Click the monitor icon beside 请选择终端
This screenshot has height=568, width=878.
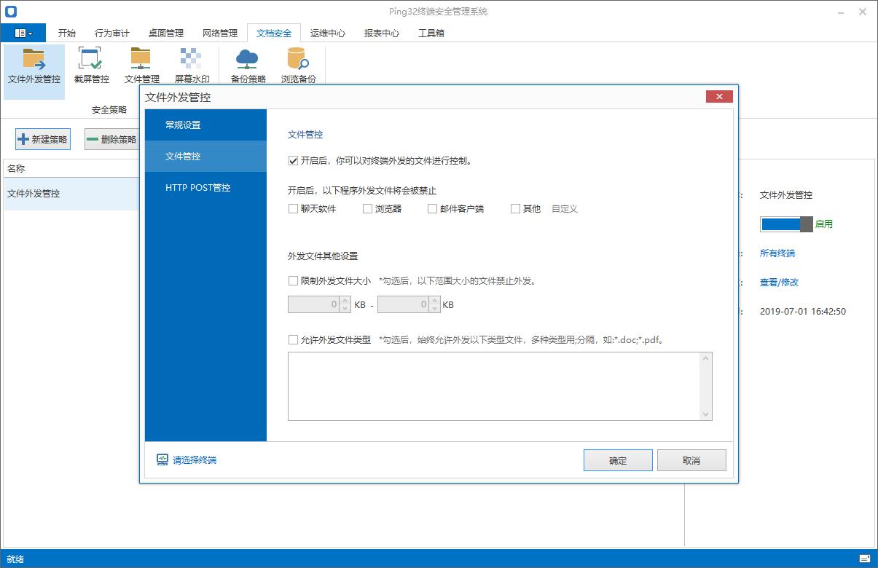tap(162, 459)
